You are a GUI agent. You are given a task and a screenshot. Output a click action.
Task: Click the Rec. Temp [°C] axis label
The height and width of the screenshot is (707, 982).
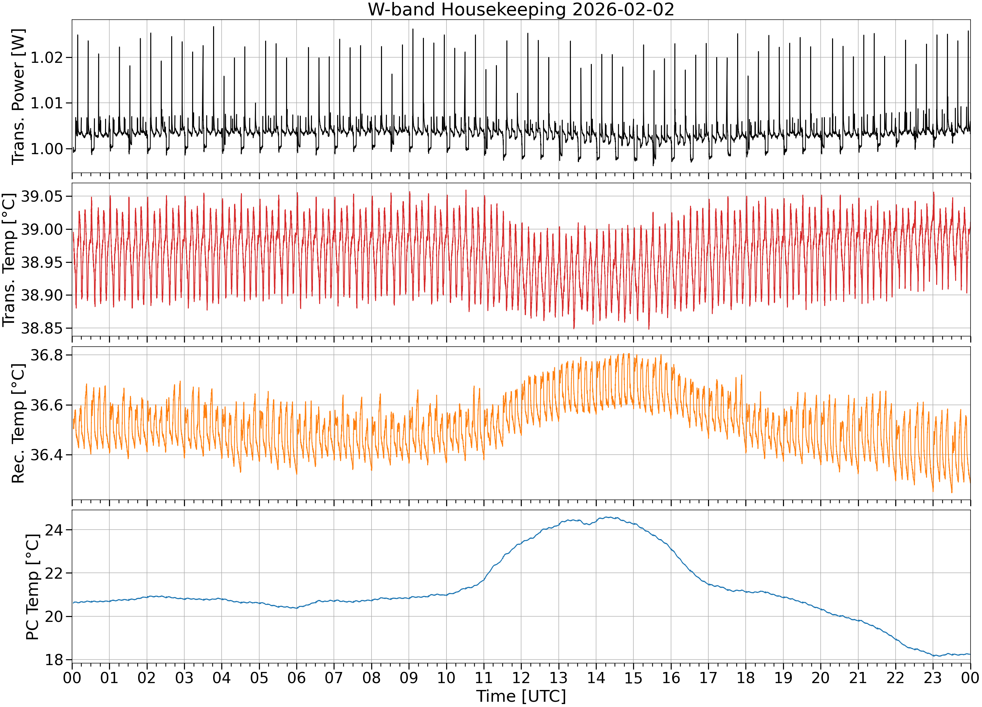[19, 423]
